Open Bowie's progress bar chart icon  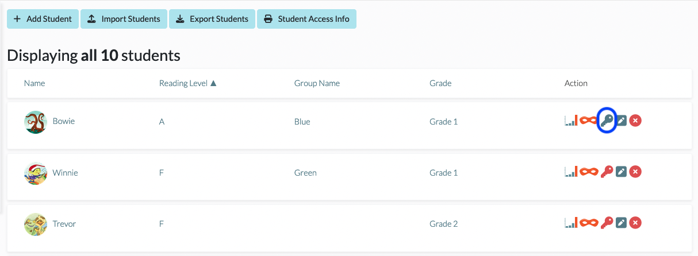tap(571, 121)
